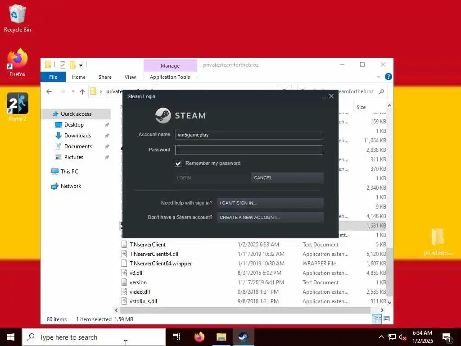Click the Size column header
Image resolution: width=461 pixels, height=346 pixels.
click(361, 107)
